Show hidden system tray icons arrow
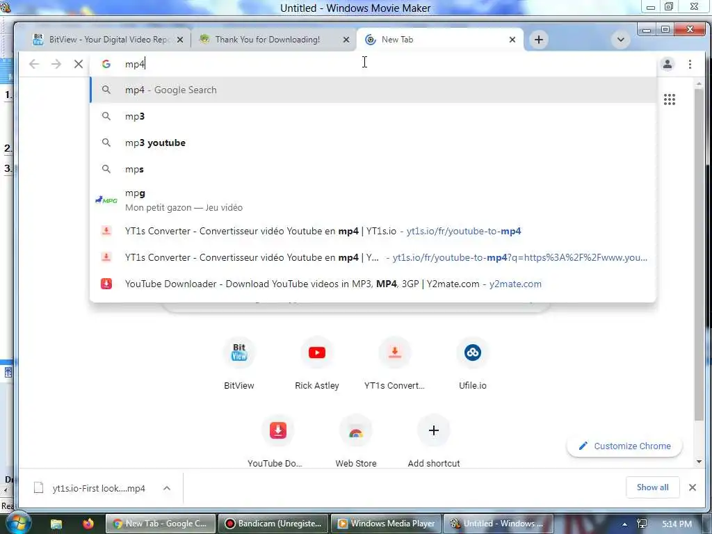The height and width of the screenshot is (534, 712). point(624,524)
